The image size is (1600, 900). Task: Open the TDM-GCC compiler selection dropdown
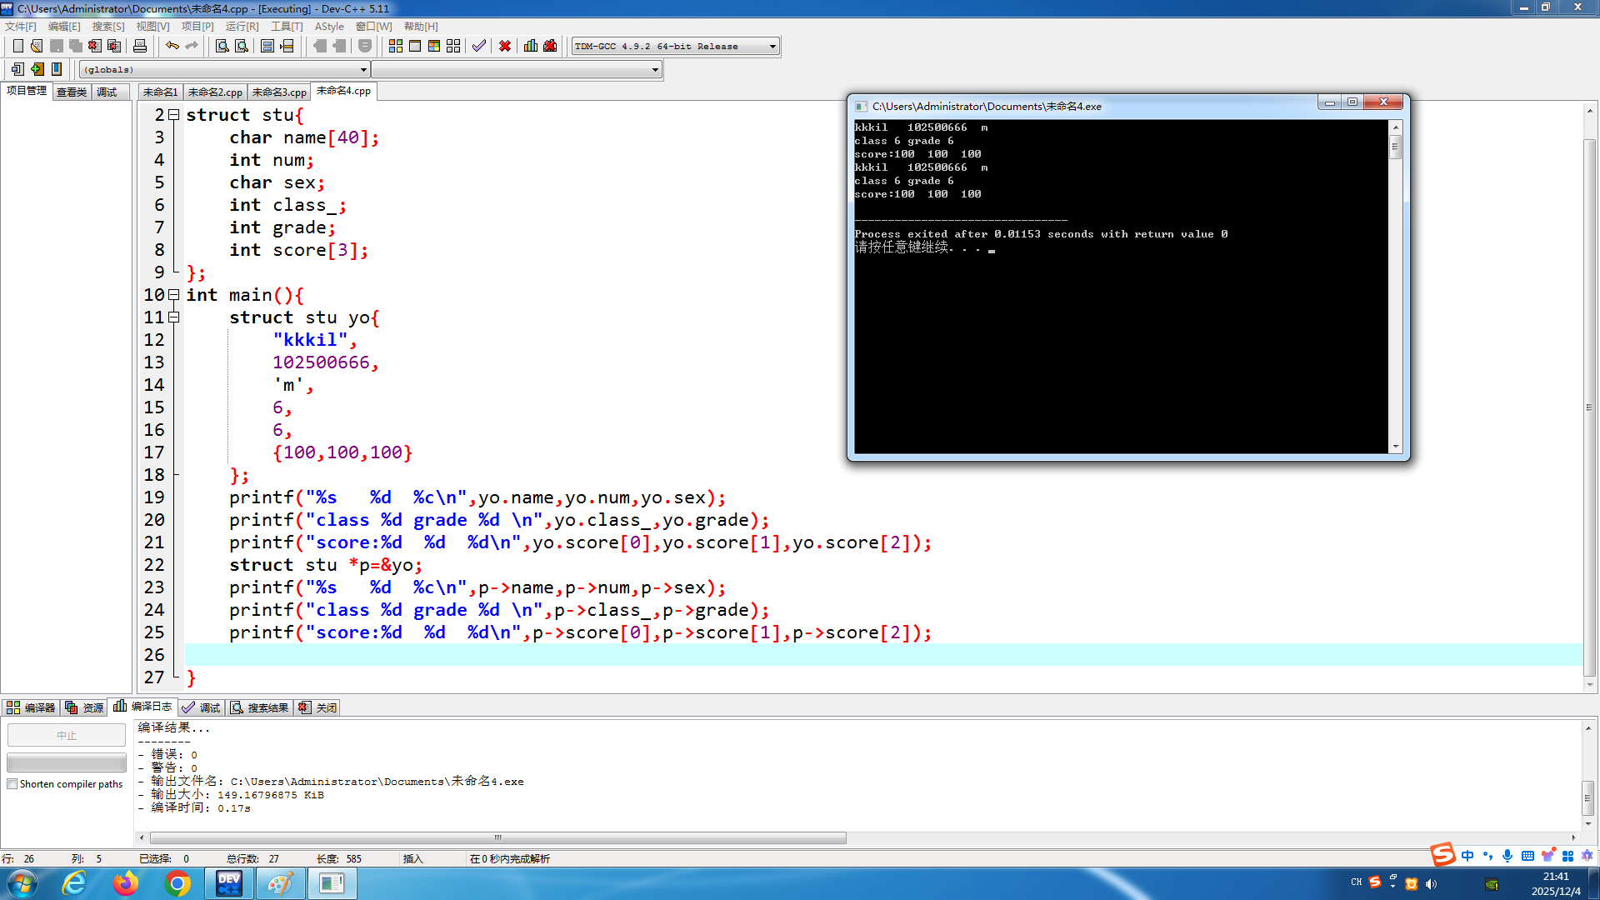pyautogui.click(x=772, y=47)
